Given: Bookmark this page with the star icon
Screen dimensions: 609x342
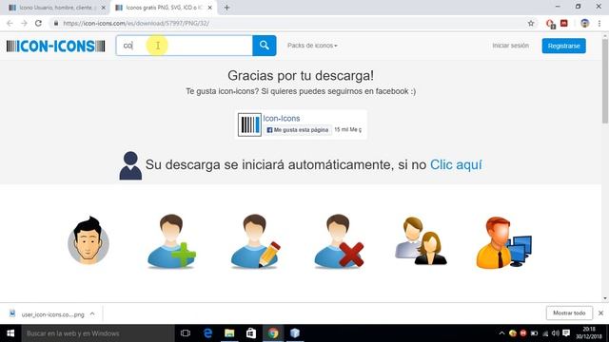Looking at the screenshot, I should pyautogui.click(x=531, y=23).
